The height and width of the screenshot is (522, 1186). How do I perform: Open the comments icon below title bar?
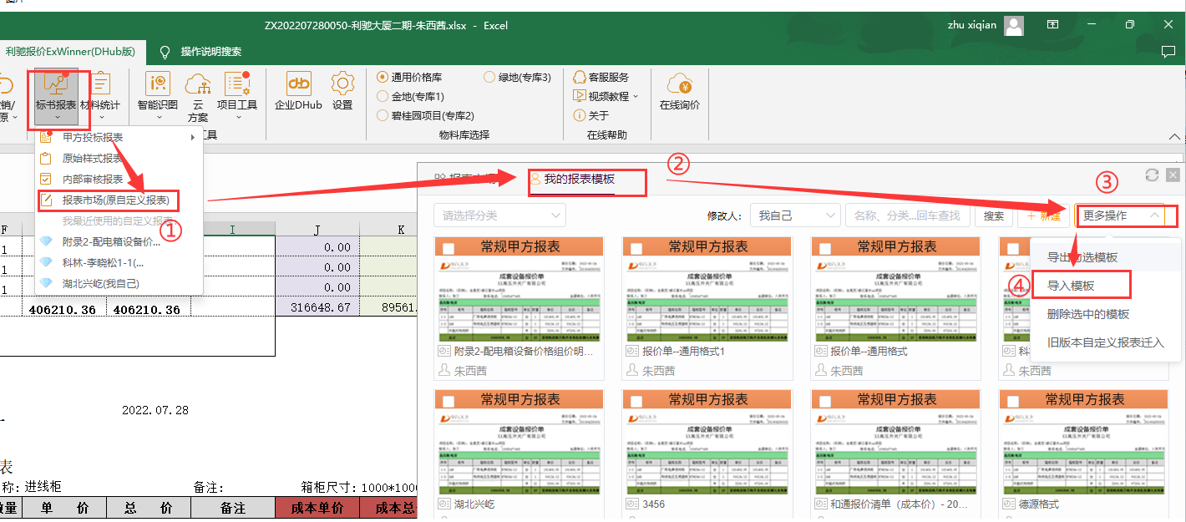1168,52
